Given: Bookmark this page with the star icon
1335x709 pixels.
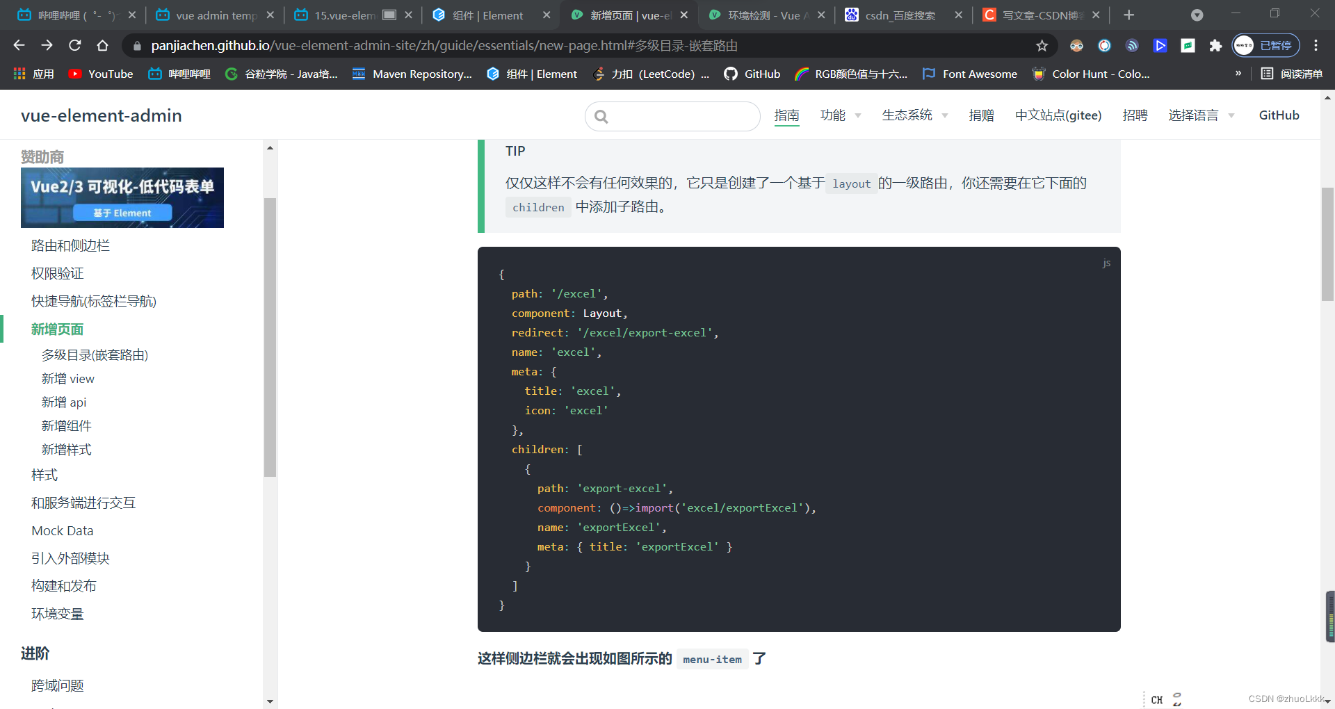Looking at the screenshot, I should 1042,45.
